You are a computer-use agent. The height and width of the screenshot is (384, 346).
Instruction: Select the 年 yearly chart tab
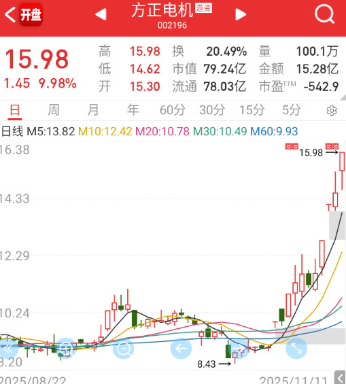click(x=133, y=110)
